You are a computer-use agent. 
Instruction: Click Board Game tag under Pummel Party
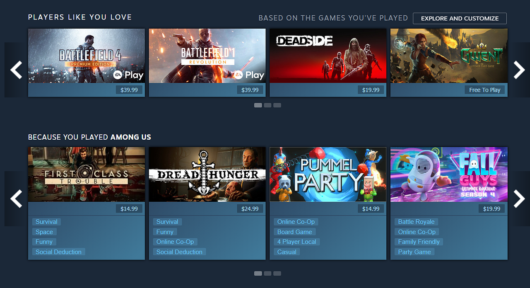[295, 232]
